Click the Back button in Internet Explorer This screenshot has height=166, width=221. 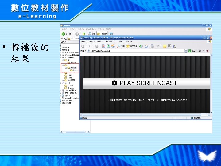tap(83, 46)
